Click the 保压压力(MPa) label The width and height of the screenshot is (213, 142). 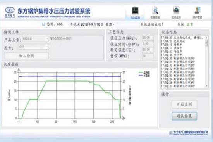click(124, 38)
